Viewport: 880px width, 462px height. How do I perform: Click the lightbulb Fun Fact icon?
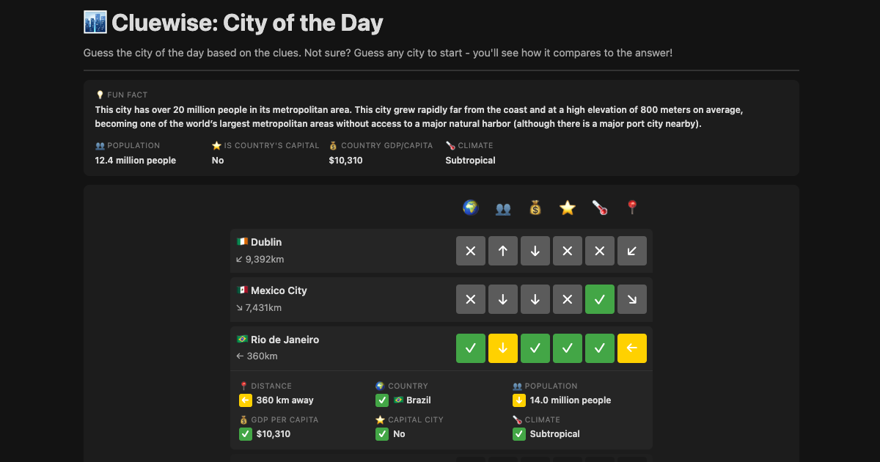coord(99,94)
